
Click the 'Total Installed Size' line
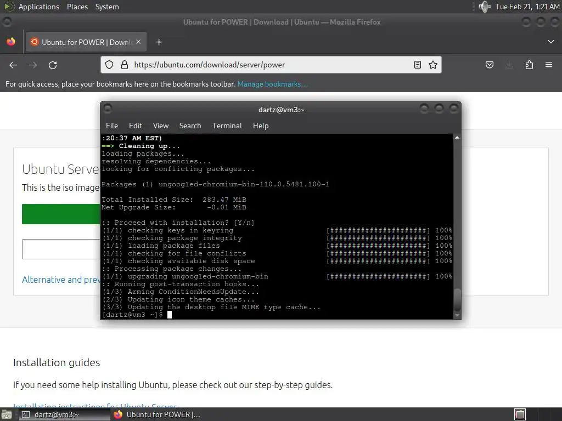(174, 200)
